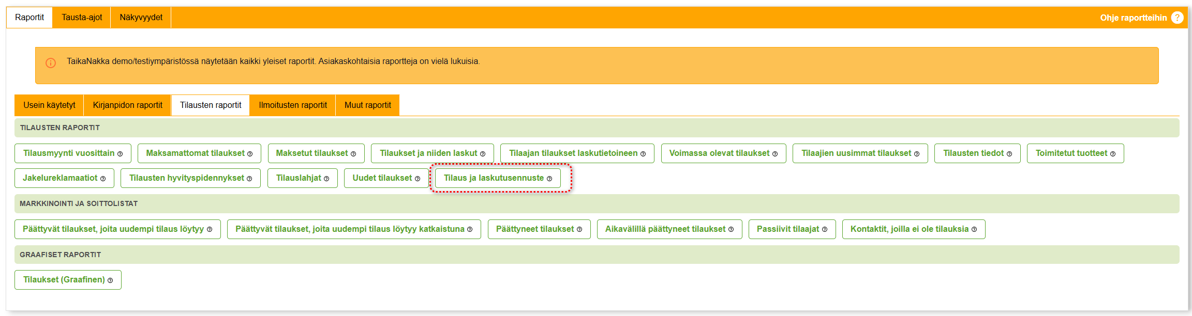Click help icon beside Tilaajien uusimmat tilaukset
The image size is (1192, 316).
pyautogui.click(x=917, y=154)
